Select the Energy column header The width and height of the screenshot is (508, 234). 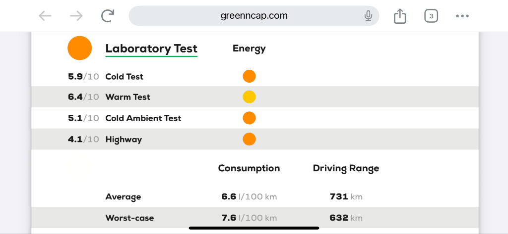[x=249, y=48]
